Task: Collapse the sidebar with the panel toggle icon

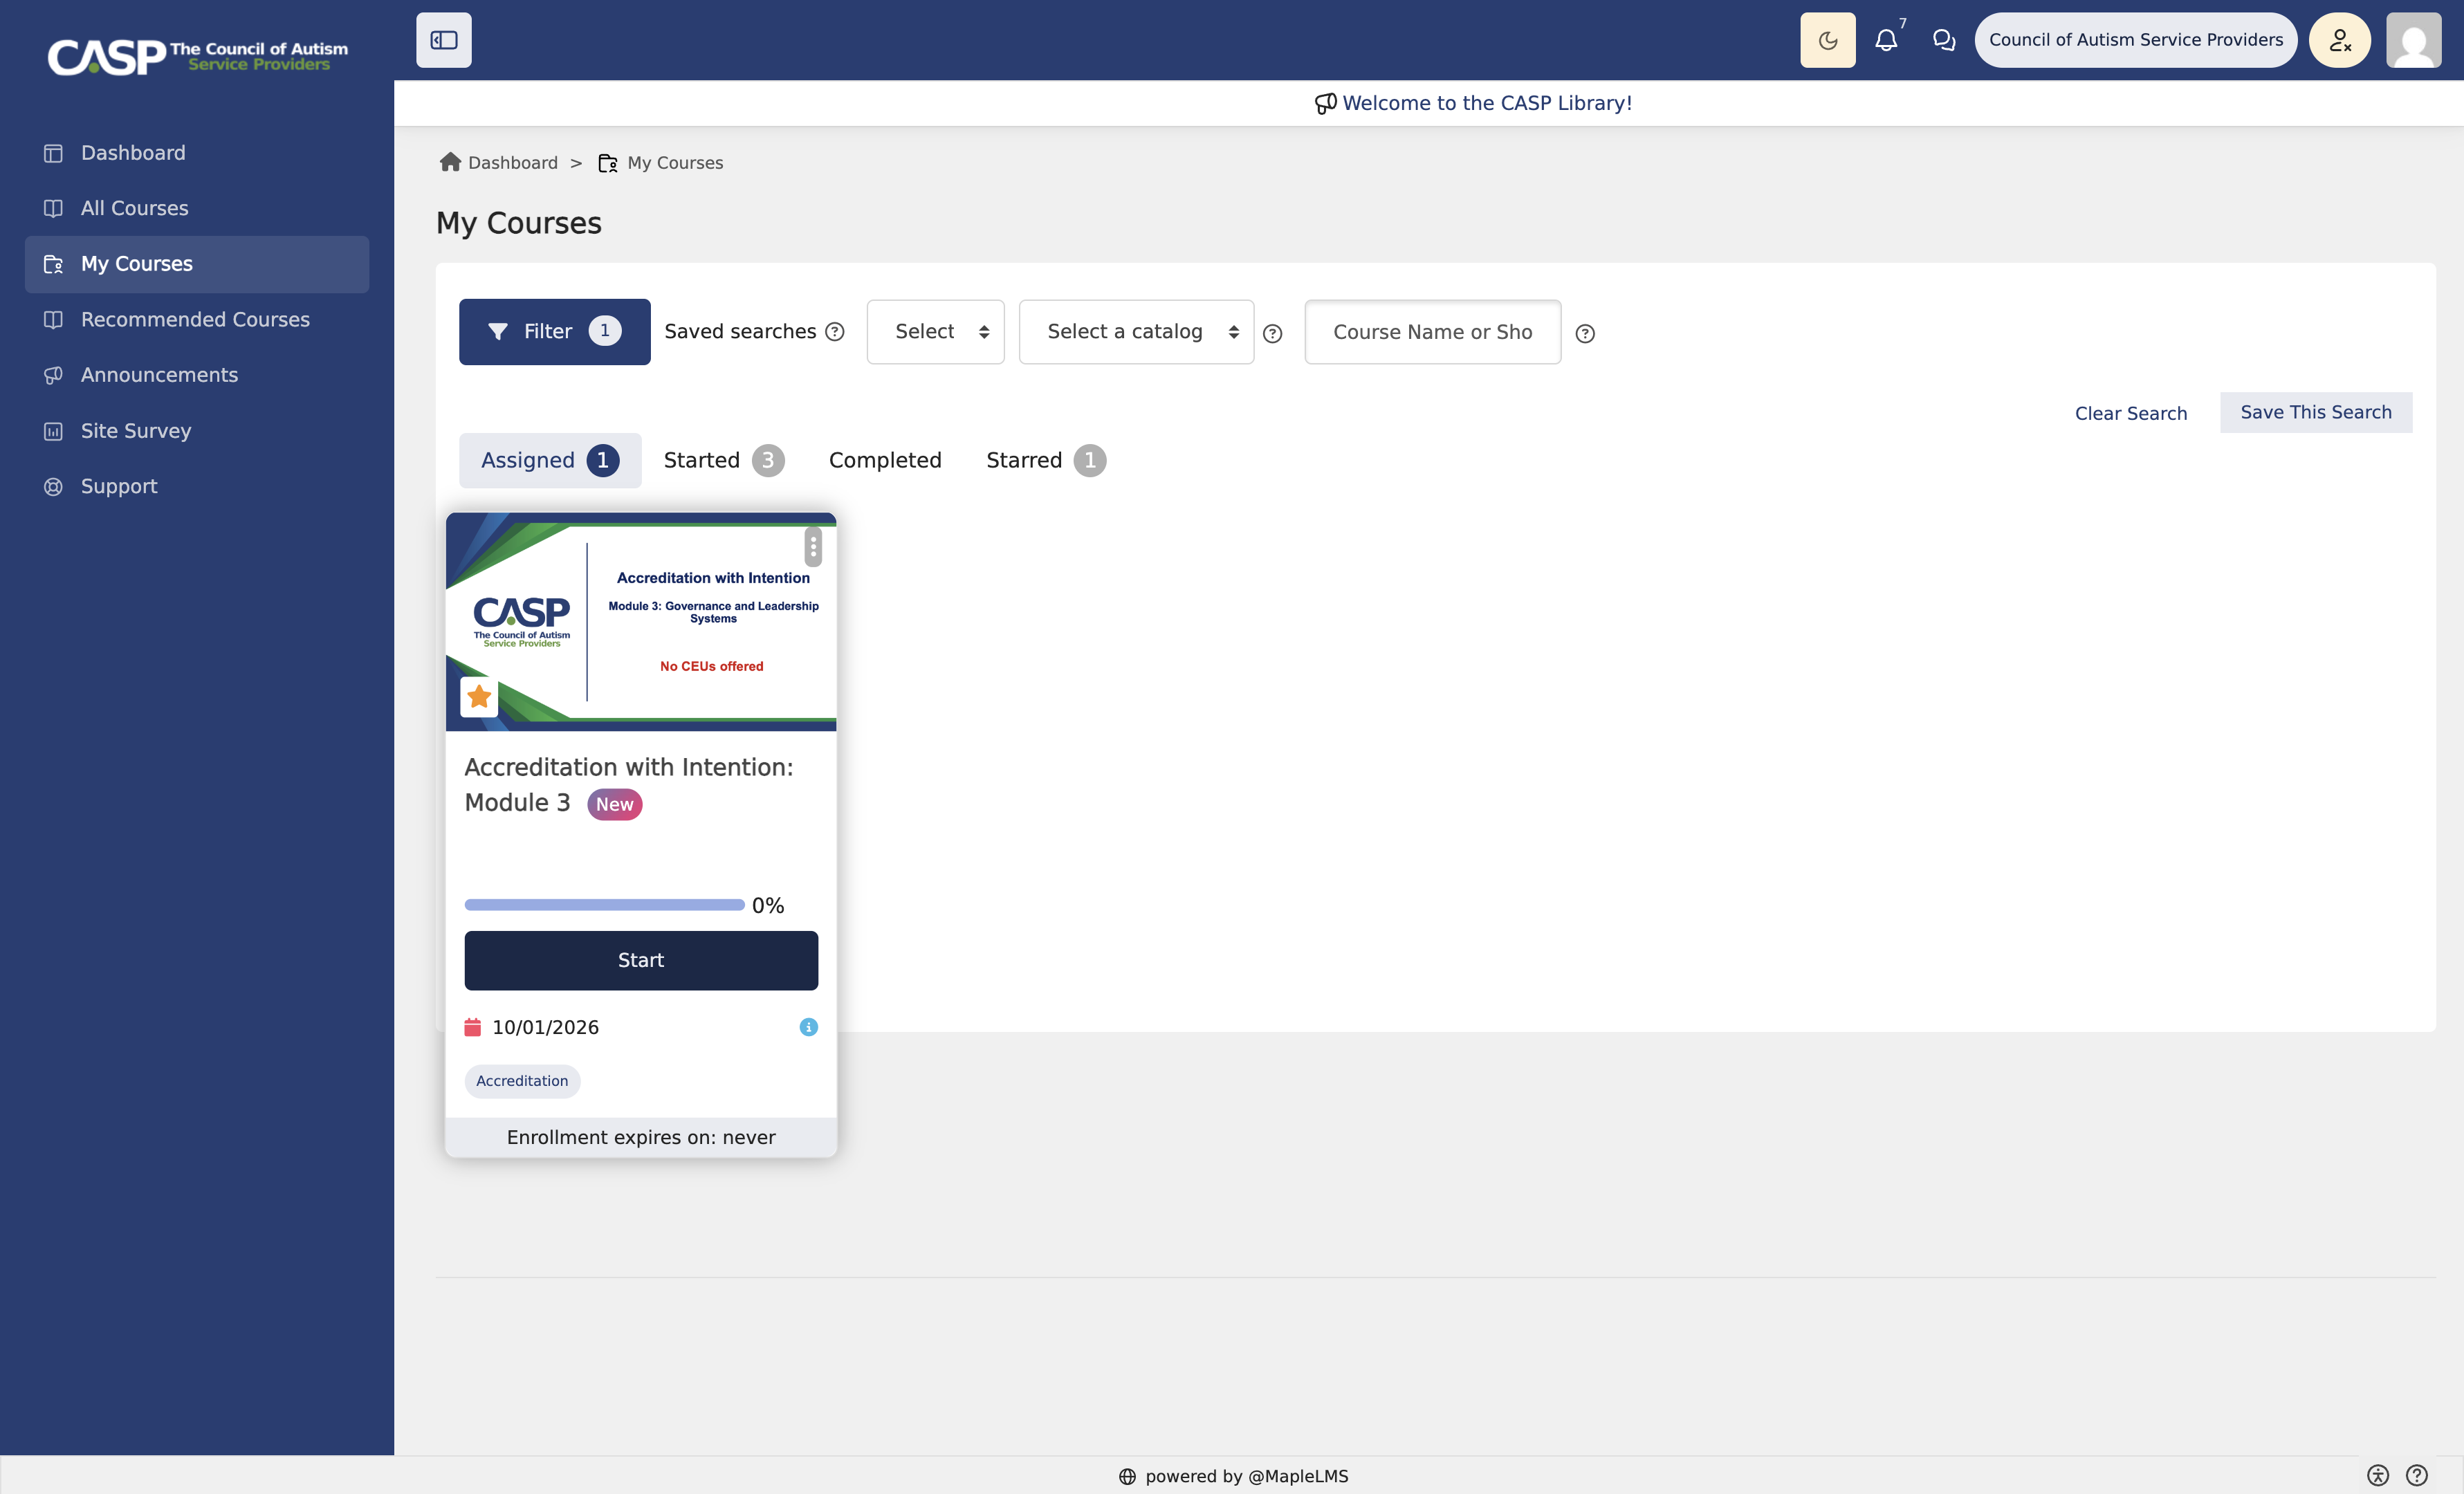Action: [x=443, y=40]
